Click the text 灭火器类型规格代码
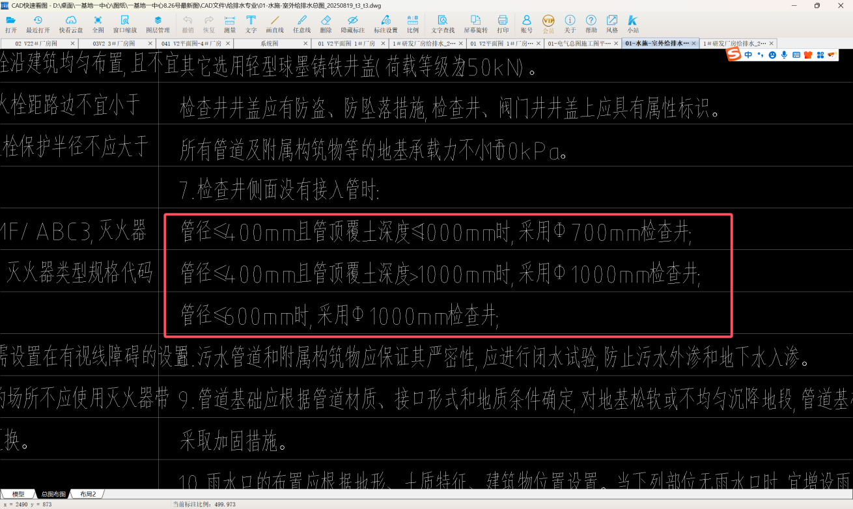853x509 pixels. [79, 273]
